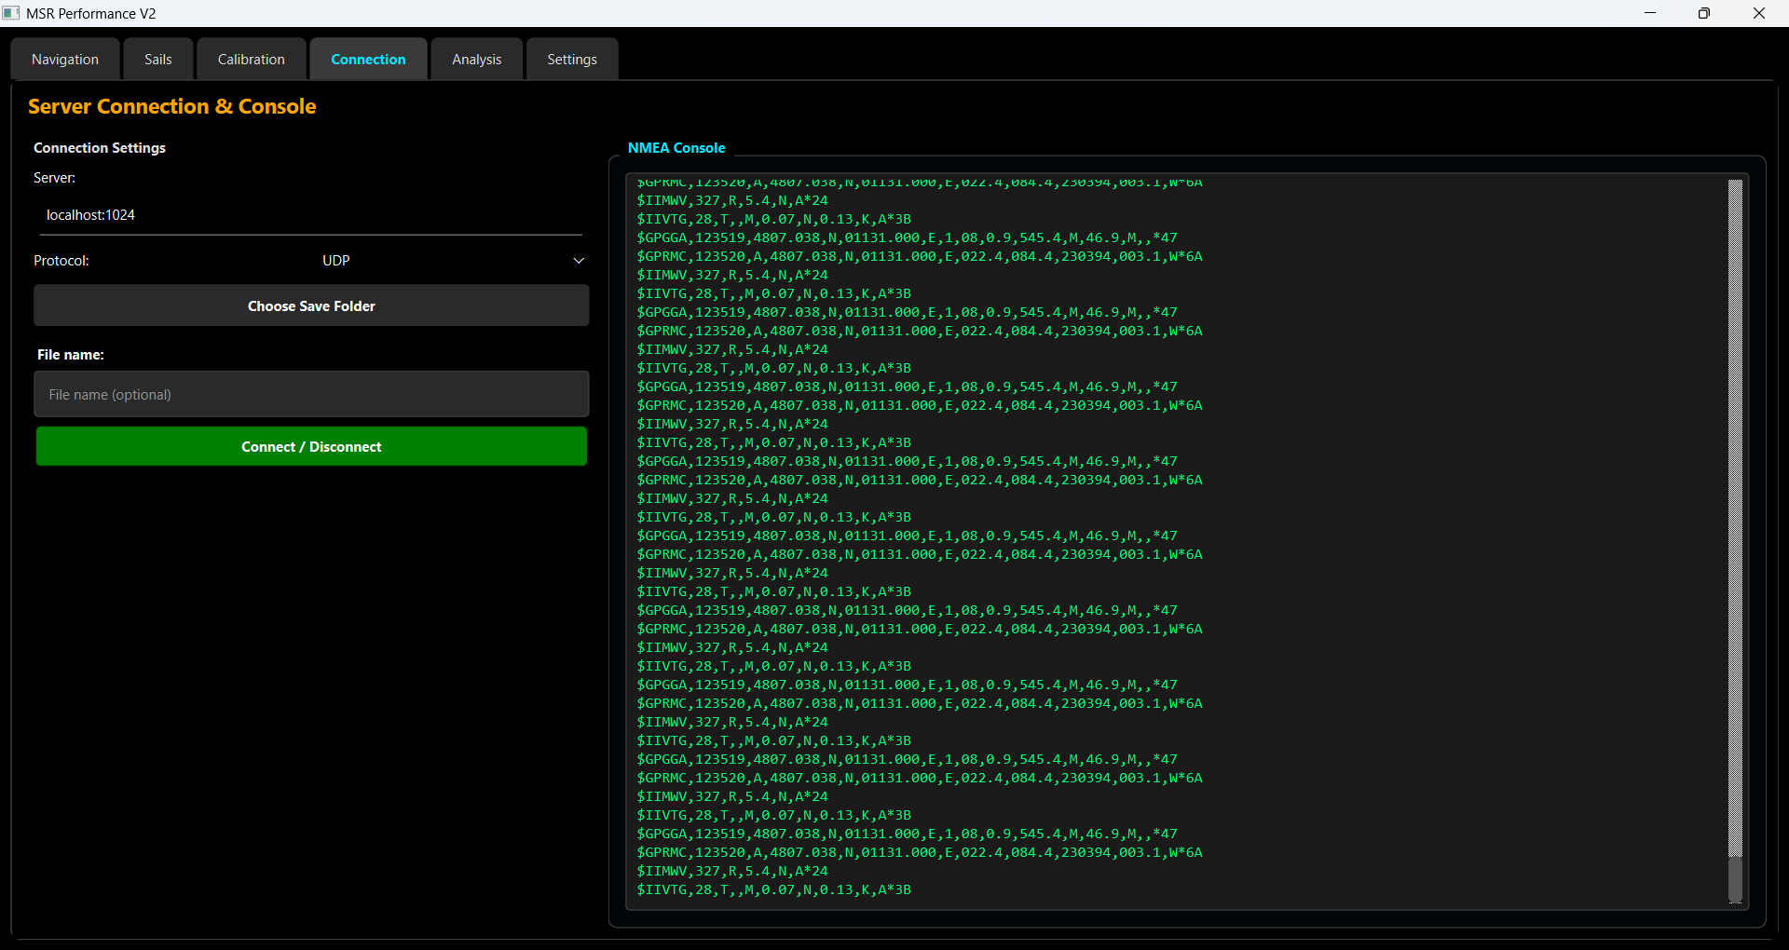Click the NMEA Console panel title
The image size is (1789, 950).
pyautogui.click(x=676, y=148)
